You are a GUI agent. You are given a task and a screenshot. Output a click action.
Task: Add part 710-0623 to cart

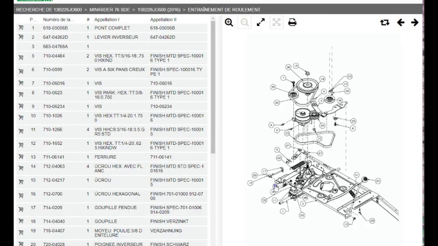(21, 95)
